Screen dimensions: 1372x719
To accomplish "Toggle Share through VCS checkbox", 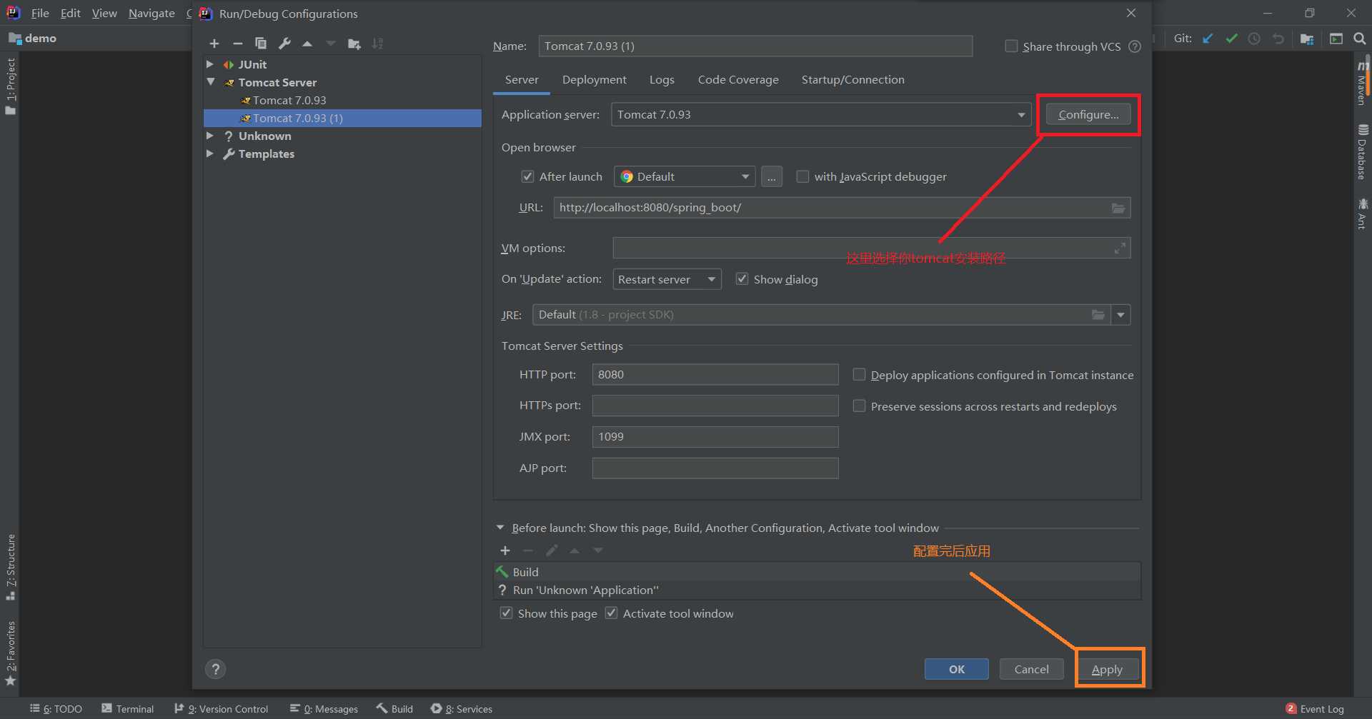I will (x=1011, y=46).
